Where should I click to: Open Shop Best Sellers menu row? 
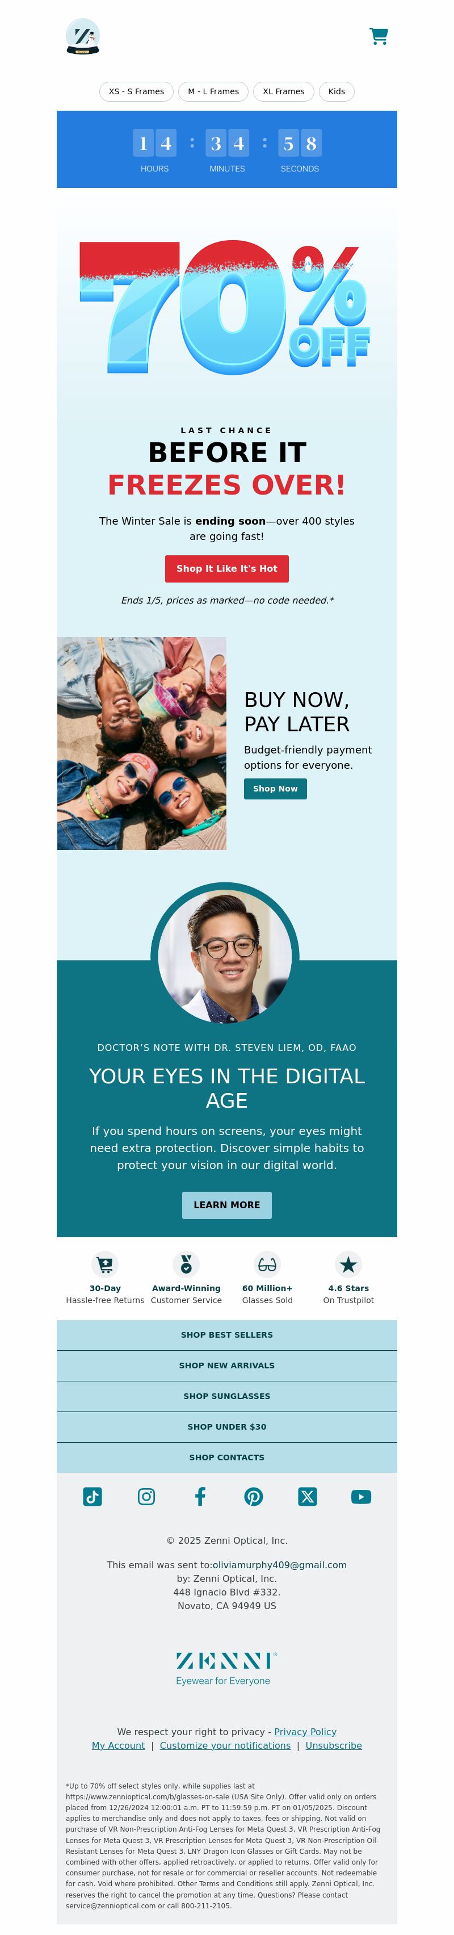coord(226,1335)
